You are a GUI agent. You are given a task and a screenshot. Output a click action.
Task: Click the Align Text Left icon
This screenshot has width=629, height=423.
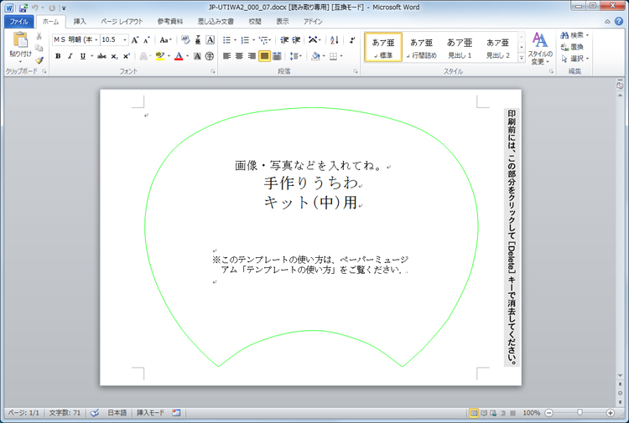point(226,56)
